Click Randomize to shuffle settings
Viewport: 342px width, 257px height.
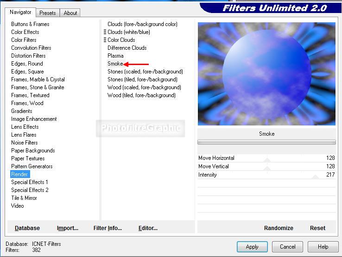(x=279, y=228)
